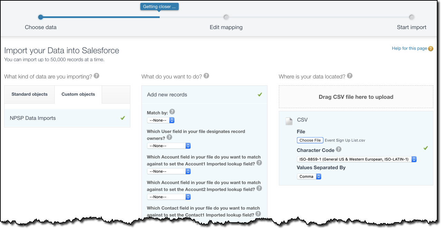441x229 pixels.
Task: Click green checkmark on NPSP Data Imports
Action: click(x=123, y=118)
